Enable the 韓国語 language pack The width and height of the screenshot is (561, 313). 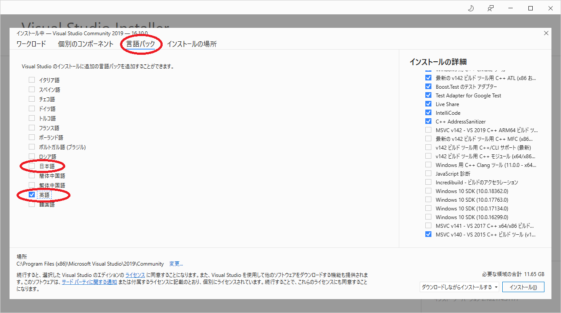pyautogui.click(x=31, y=204)
